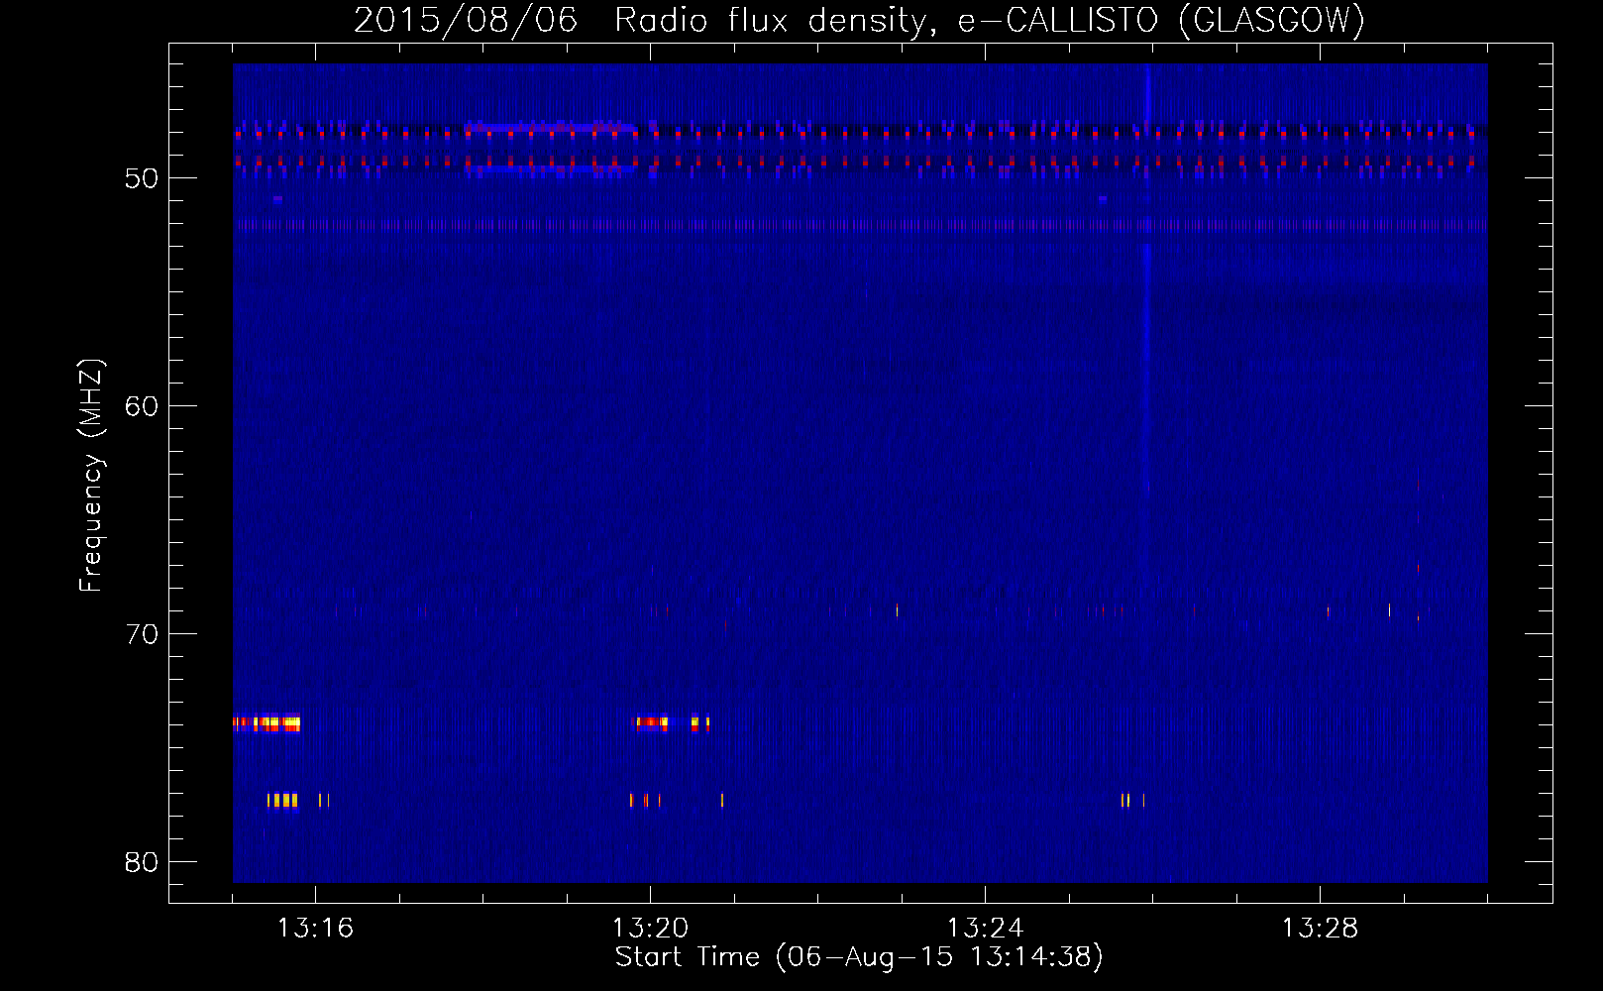Click the 50 MHz frequency tick label

(143, 178)
